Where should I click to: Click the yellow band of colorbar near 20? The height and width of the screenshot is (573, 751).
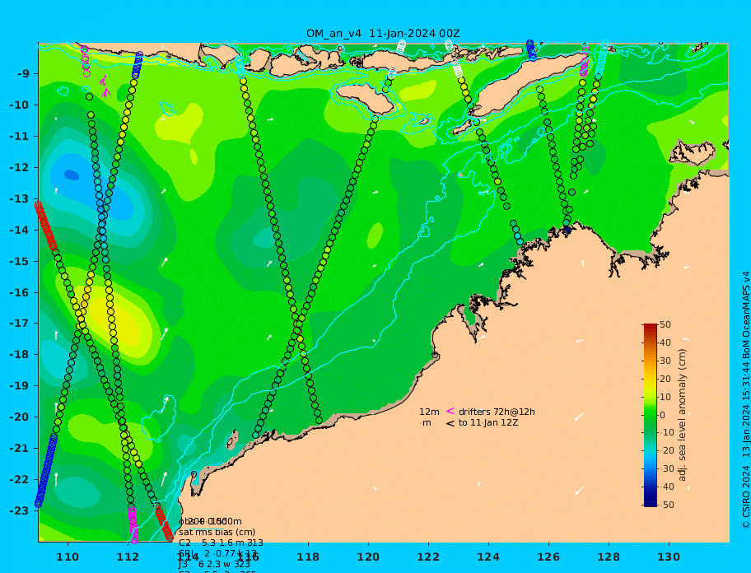(x=650, y=380)
